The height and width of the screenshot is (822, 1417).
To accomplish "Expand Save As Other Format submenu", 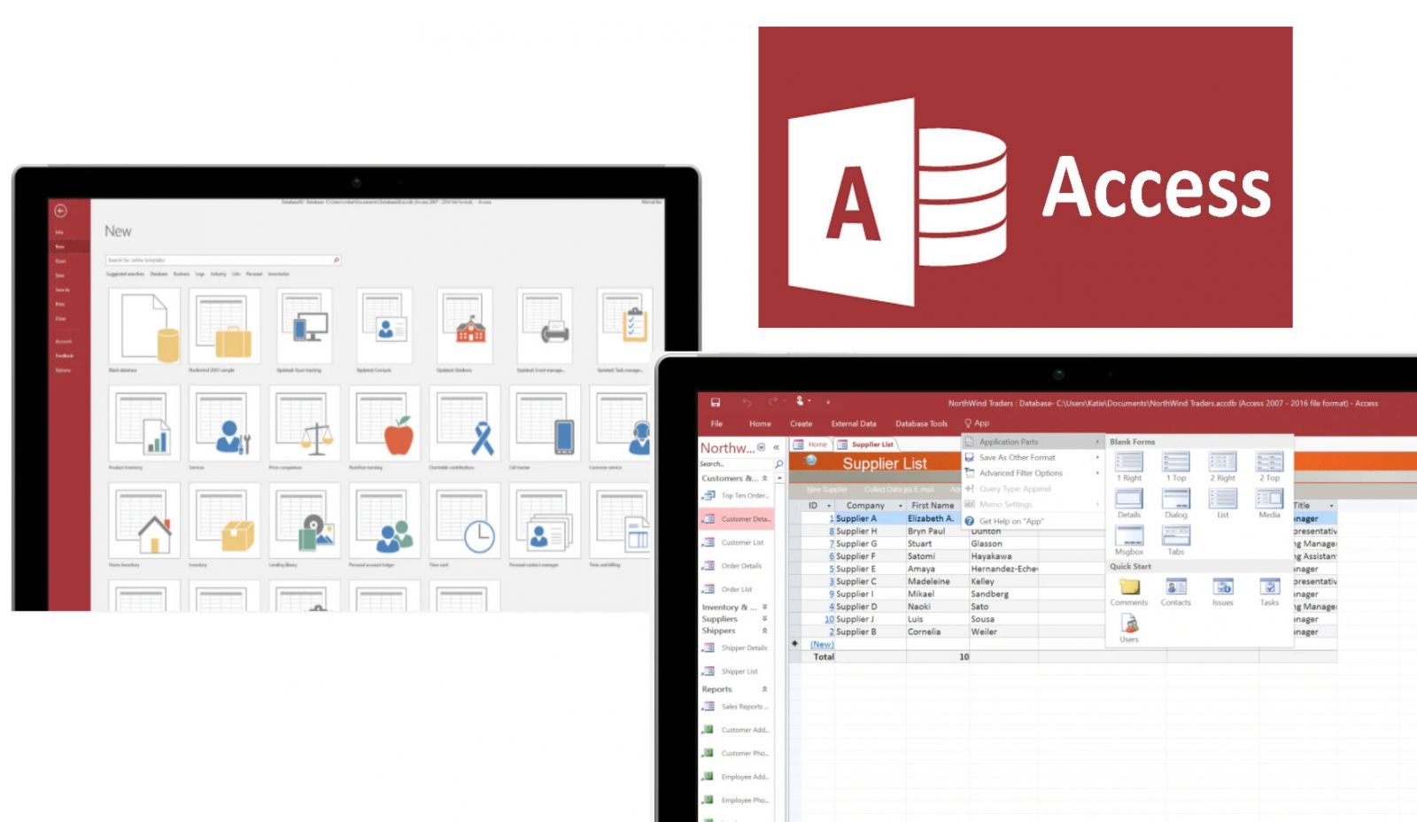I will pos(1032,457).
